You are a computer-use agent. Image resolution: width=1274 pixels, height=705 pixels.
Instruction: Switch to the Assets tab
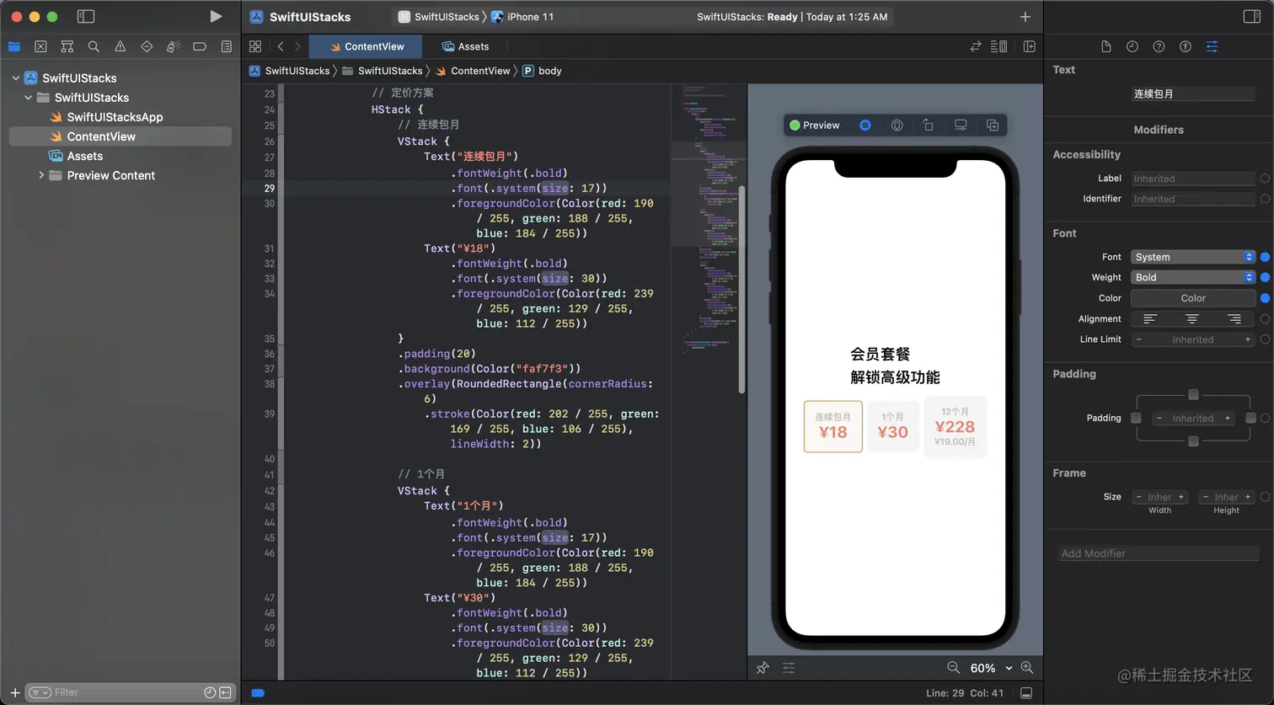[465, 46]
